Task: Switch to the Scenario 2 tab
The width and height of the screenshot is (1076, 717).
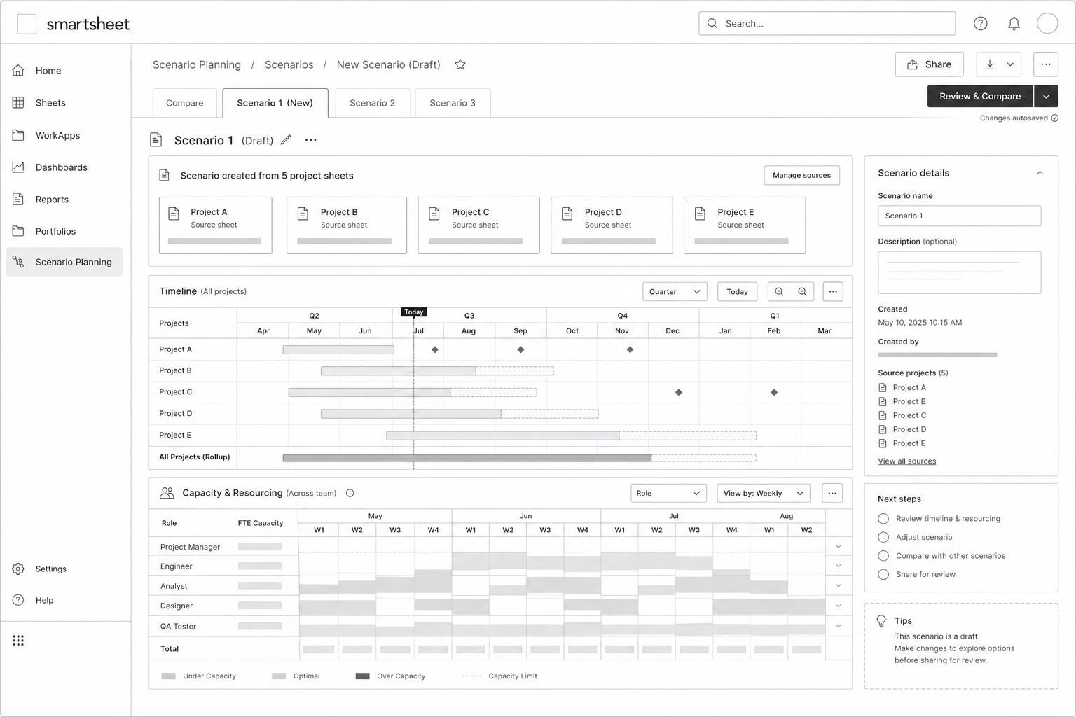Action: pos(372,103)
